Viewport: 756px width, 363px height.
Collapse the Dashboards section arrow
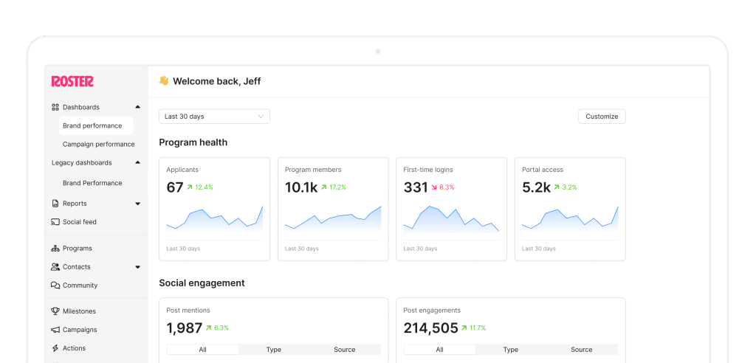pos(137,107)
